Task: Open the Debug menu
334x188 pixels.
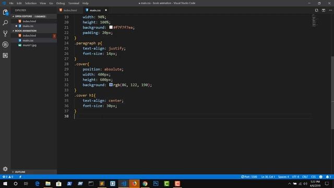Action: (x=61, y=3)
